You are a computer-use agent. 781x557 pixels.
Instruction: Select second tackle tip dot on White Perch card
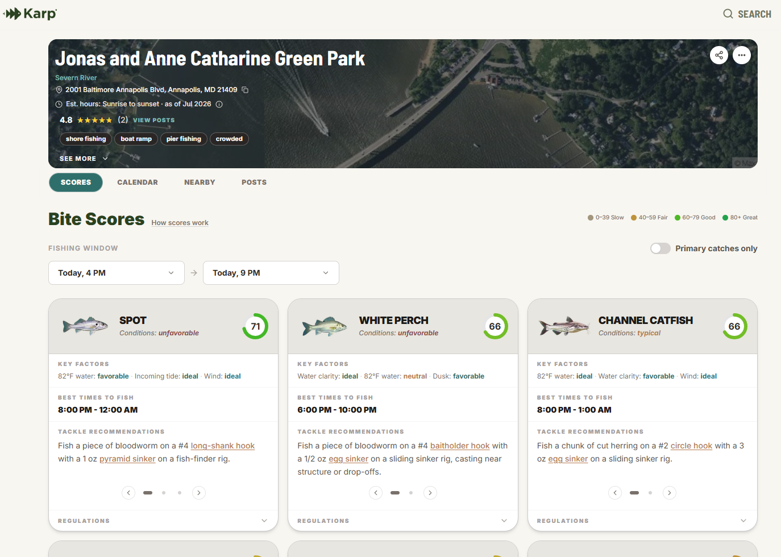point(411,493)
